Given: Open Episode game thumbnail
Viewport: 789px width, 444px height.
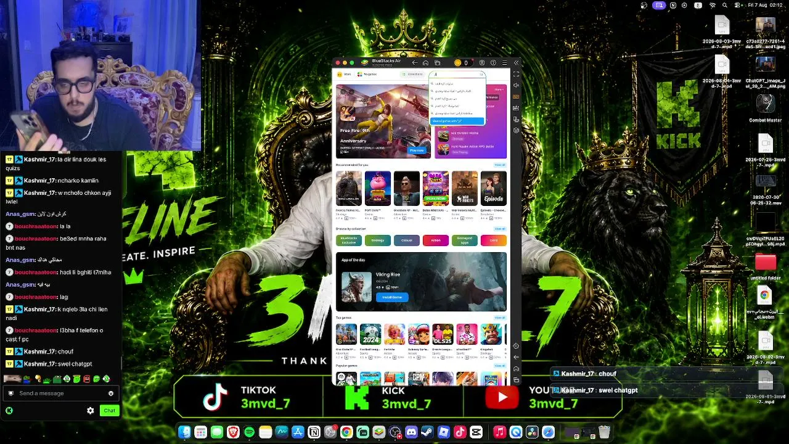Looking at the screenshot, I should tap(494, 188).
